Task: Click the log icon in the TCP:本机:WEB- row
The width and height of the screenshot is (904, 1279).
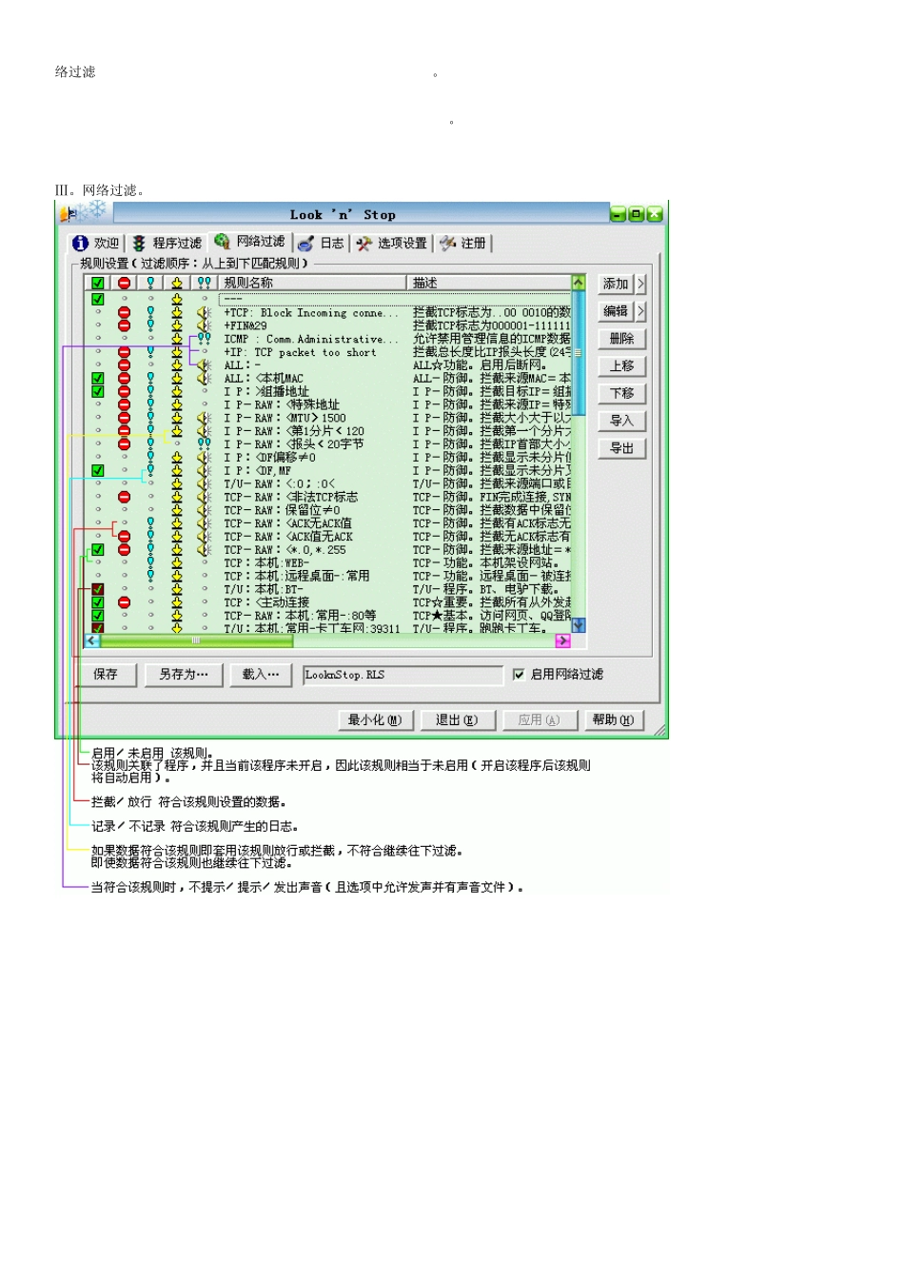Action: tap(150, 563)
